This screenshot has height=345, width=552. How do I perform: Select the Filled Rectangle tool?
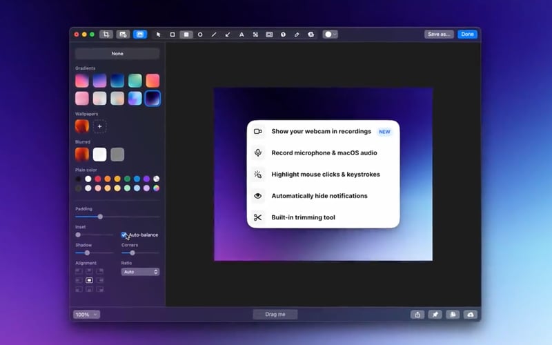tap(186, 34)
